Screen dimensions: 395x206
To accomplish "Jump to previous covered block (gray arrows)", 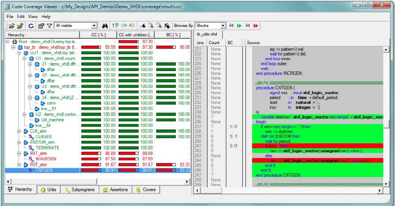I will pos(231,26).
